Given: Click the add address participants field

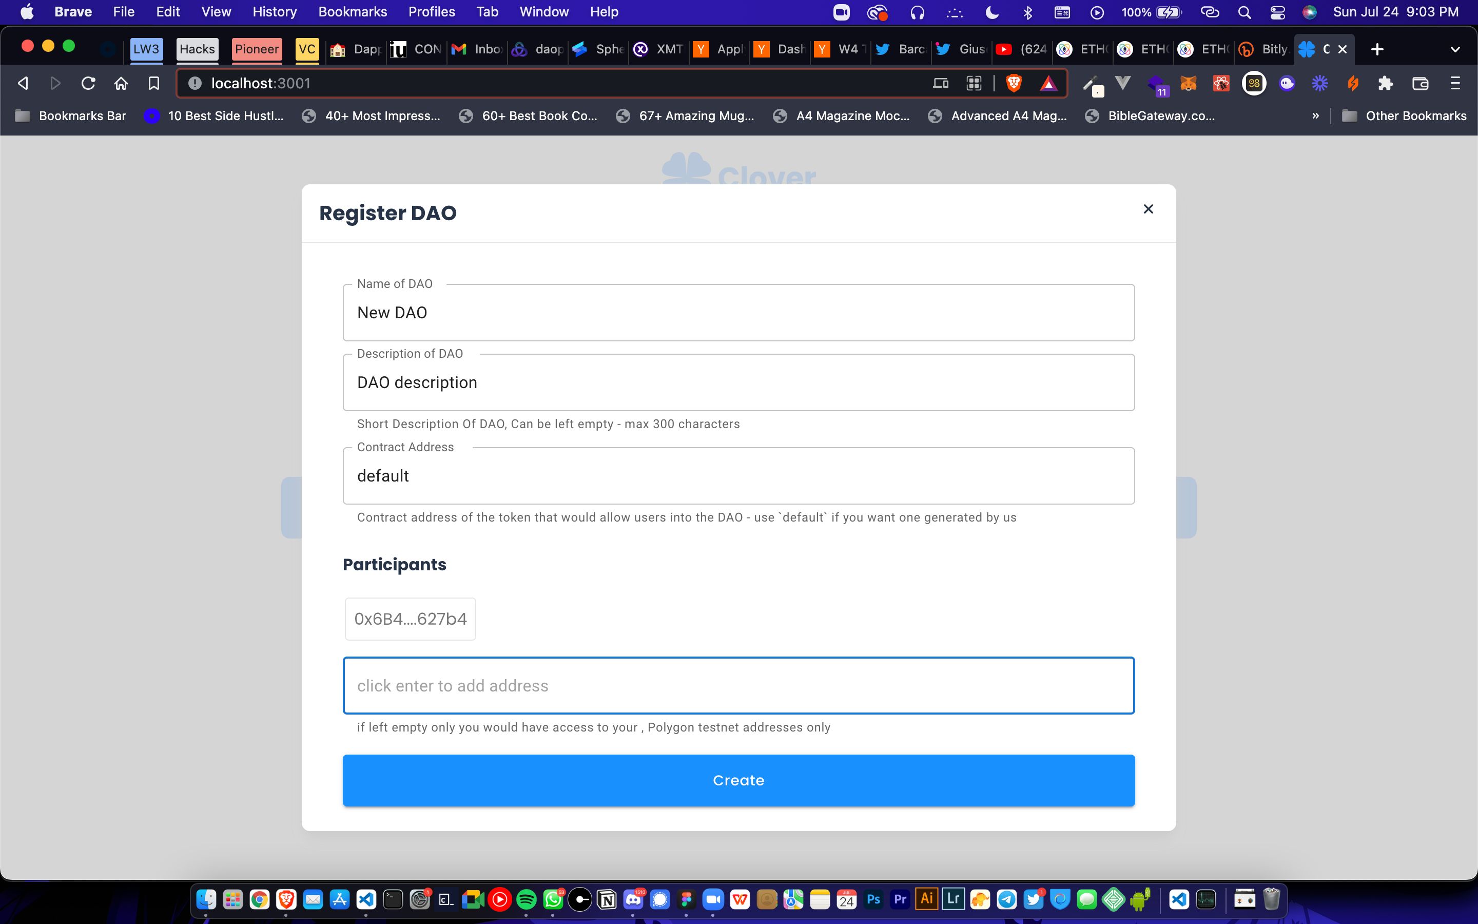Looking at the screenshot, I should pyautogui.click(x=738, y=685).
